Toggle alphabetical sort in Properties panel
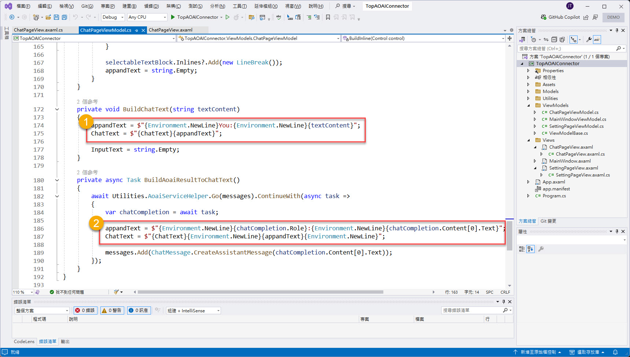The image size is (630, 357). 530,249
